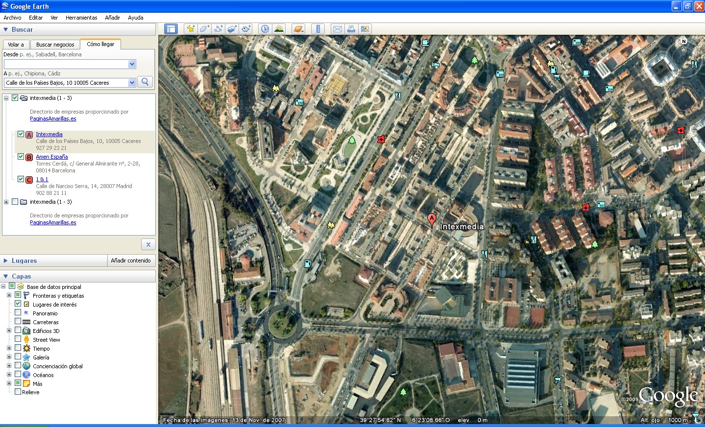Image resolution: width=705 pixels, height=427 pixels.
Task: Collapse the Capas panel
Action: tap(6, 276)
